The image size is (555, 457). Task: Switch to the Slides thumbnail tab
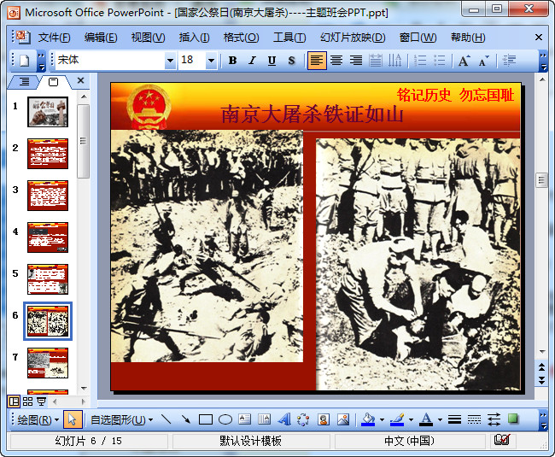(x=53, y=82)
